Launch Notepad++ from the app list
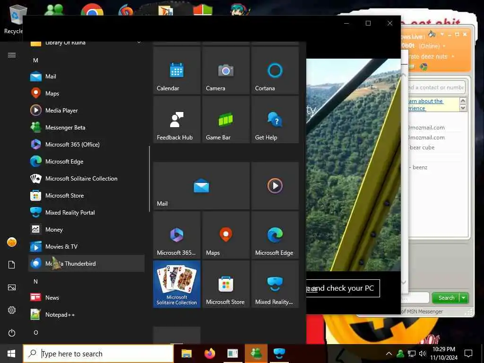The image size is (484, 363). [86, 314]
